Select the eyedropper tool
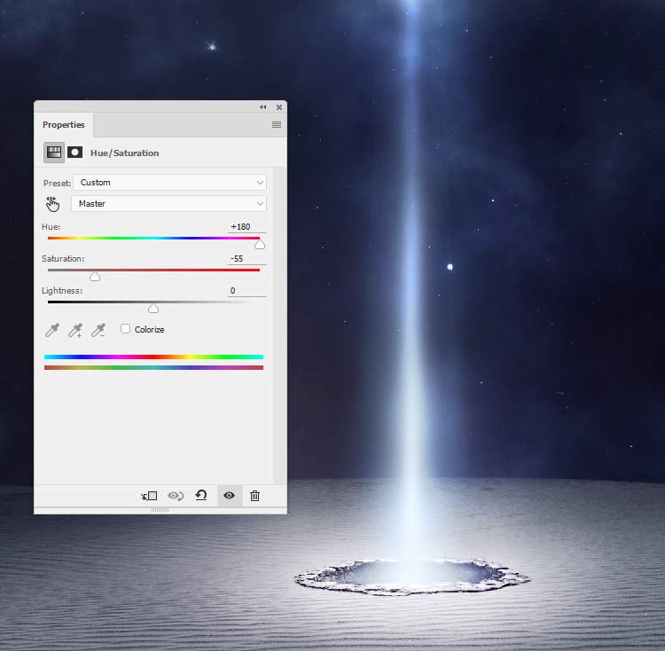The image size is (665, 651). (x=52, y=330)
